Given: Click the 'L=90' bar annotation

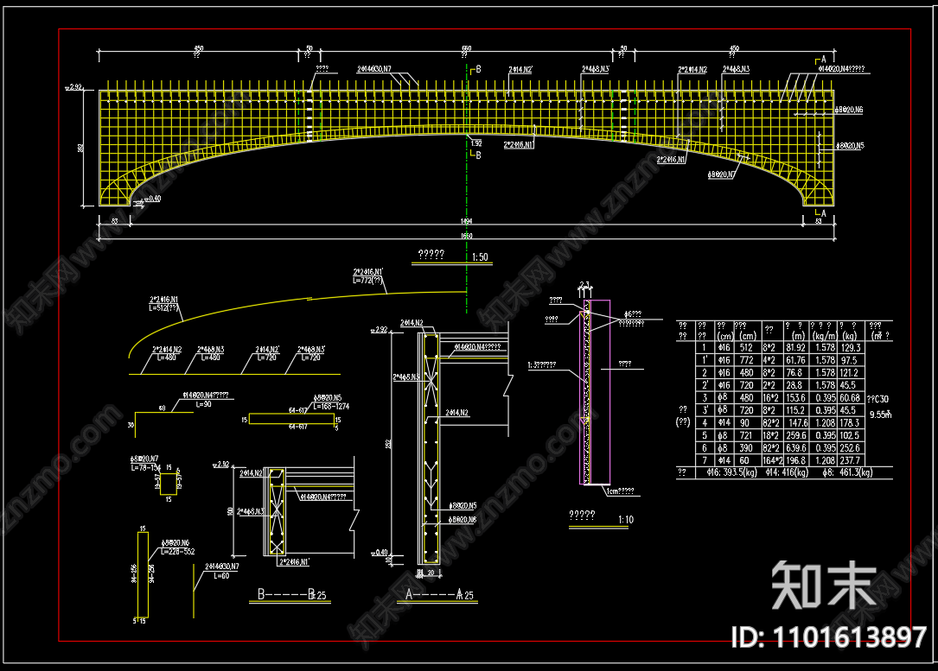Looking at the screenshot, I should coord(203,404).
